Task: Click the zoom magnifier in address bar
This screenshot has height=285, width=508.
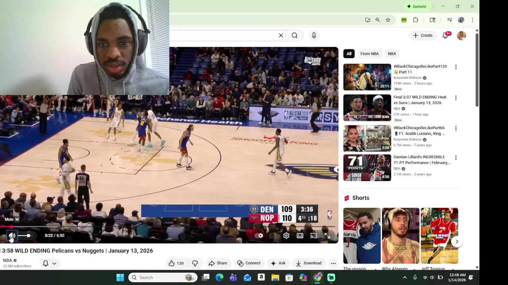Action: tap(378, 20)
